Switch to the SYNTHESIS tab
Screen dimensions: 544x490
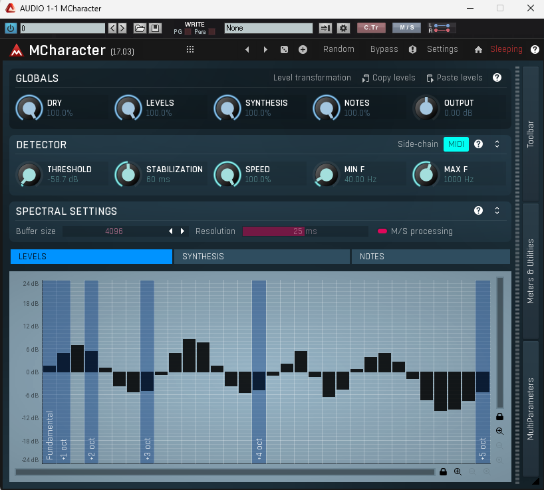pyautogui.click(x=262, y=257)
